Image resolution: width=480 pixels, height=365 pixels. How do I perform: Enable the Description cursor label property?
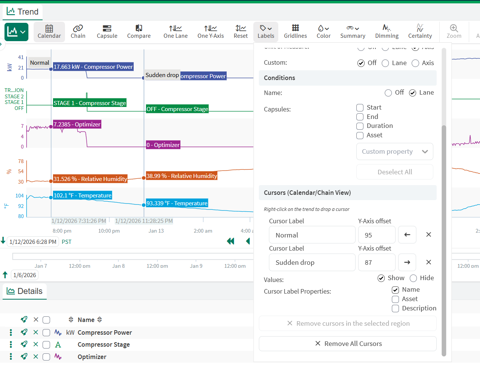click(396, 309)
